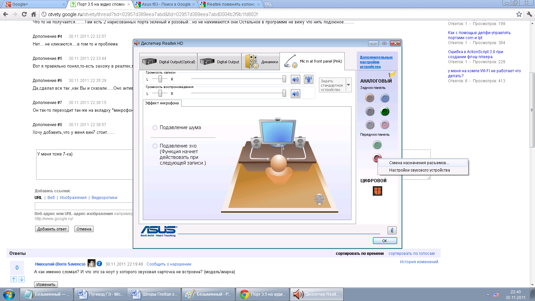Open the Изображения link type

click(x=73, y=198)
